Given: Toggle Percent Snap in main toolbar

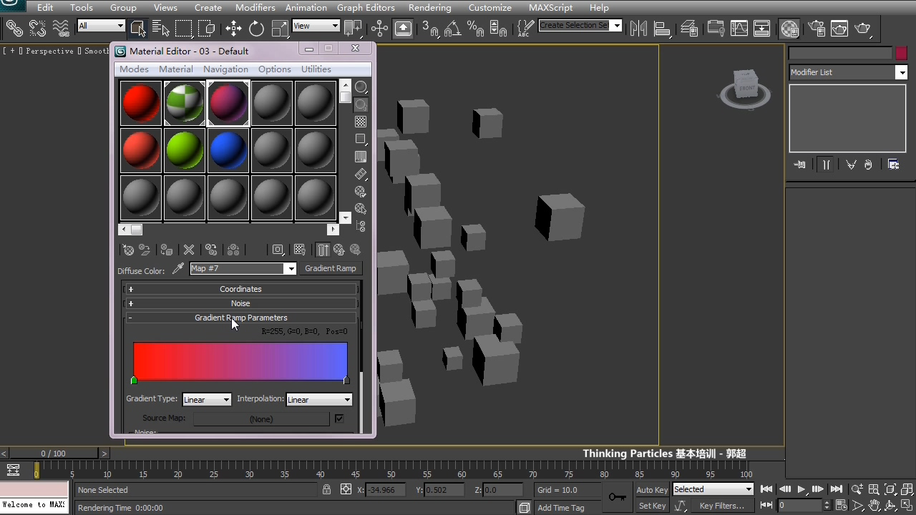Looking at the screenshot, I should pos(475,29).
